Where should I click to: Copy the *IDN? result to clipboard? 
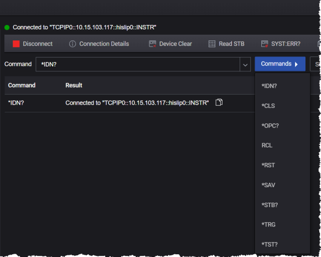tap(219, 102)
